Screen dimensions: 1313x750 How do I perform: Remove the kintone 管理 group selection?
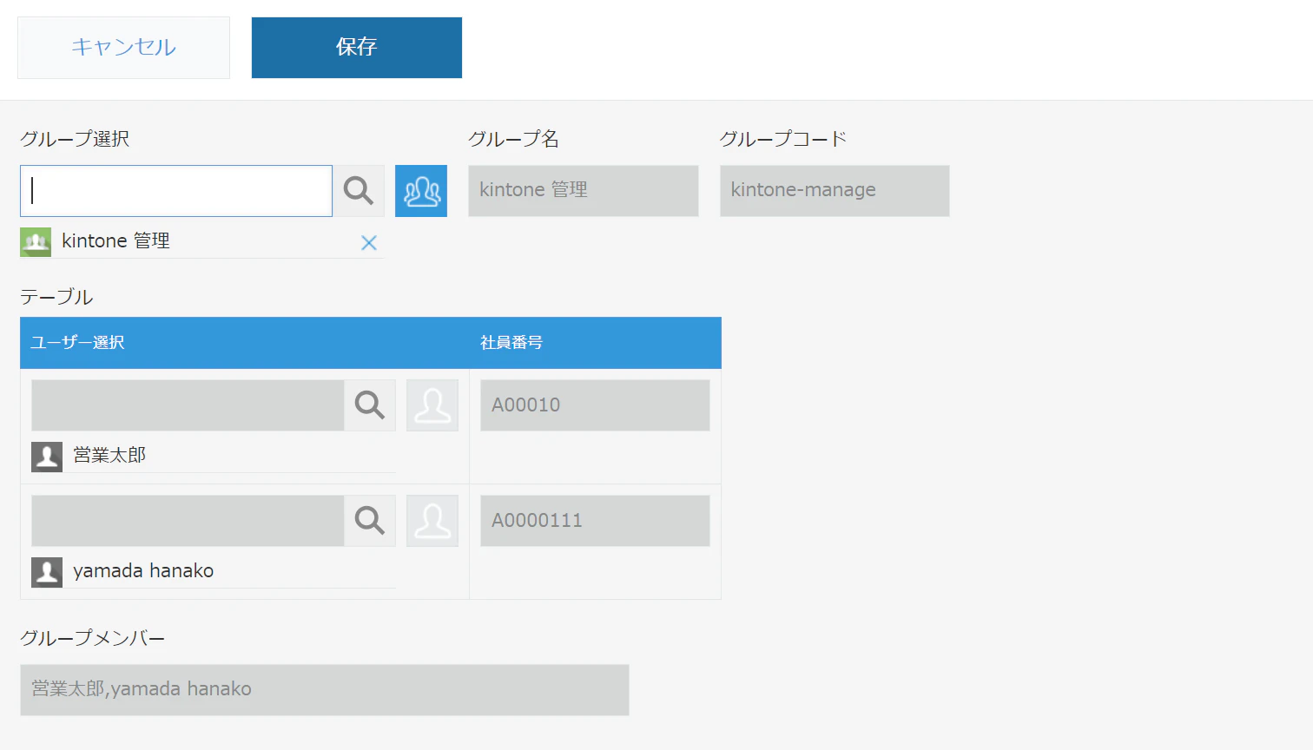point(369,243)
